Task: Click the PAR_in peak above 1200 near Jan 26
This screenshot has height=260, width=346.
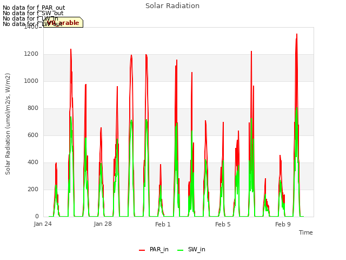Action: coord(71,49)
